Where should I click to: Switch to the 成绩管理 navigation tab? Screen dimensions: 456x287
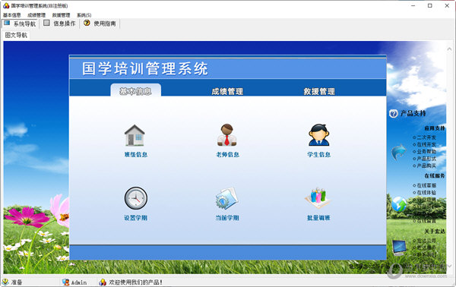point(227,92)
